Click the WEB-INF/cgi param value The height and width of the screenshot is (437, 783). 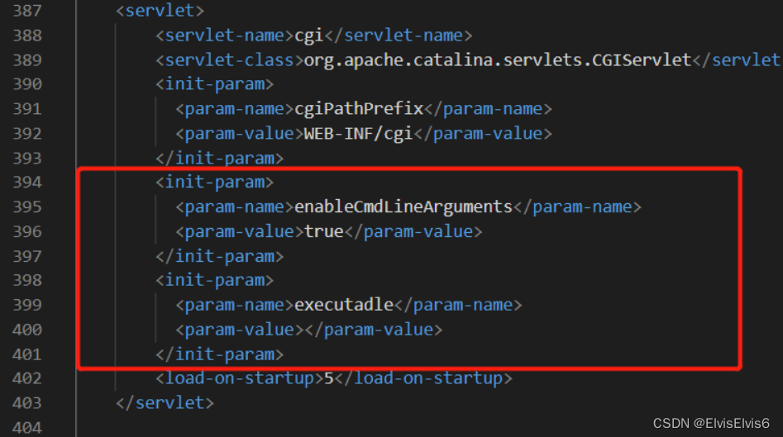point(358,133)
